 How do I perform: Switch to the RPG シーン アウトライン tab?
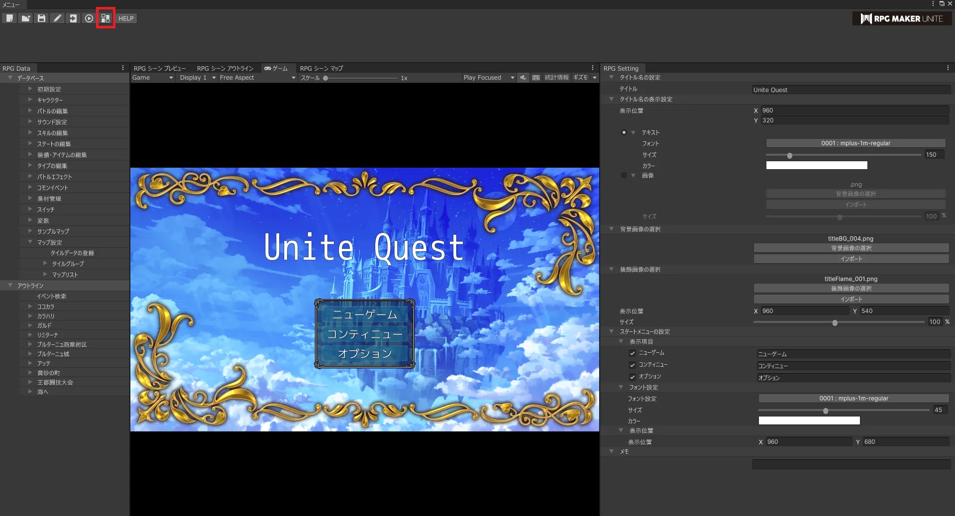[x=225, y=68]
